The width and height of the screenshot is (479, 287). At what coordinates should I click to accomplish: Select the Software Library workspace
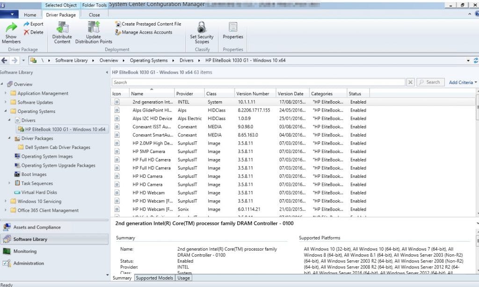(x=54, y=239)
